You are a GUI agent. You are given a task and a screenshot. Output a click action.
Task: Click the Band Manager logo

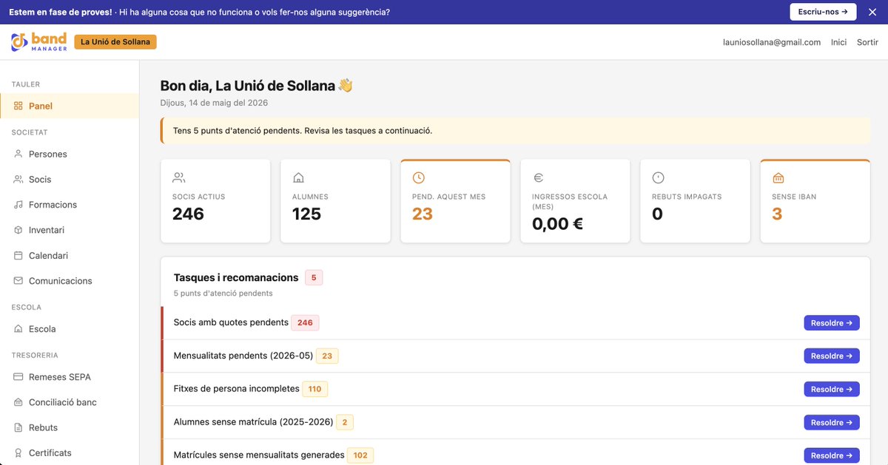38,42
